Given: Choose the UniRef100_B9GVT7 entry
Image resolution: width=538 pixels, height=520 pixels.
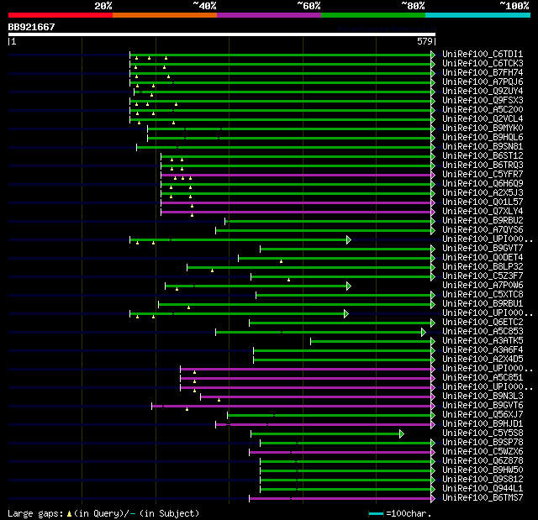Looking at the screenshot, I should coord(483,249).
